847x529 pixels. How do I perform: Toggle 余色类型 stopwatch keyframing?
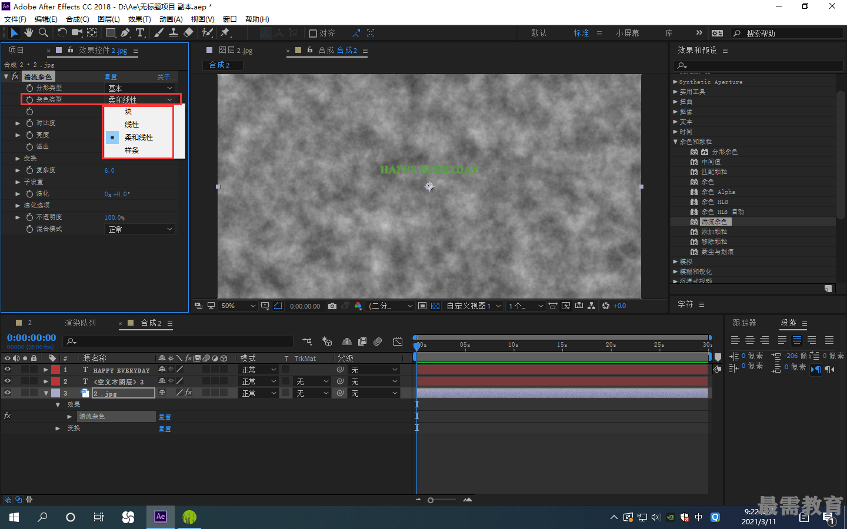pos(29,99)
